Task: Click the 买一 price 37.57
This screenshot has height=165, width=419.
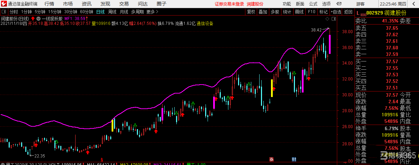Action: (x=392, y=61)
